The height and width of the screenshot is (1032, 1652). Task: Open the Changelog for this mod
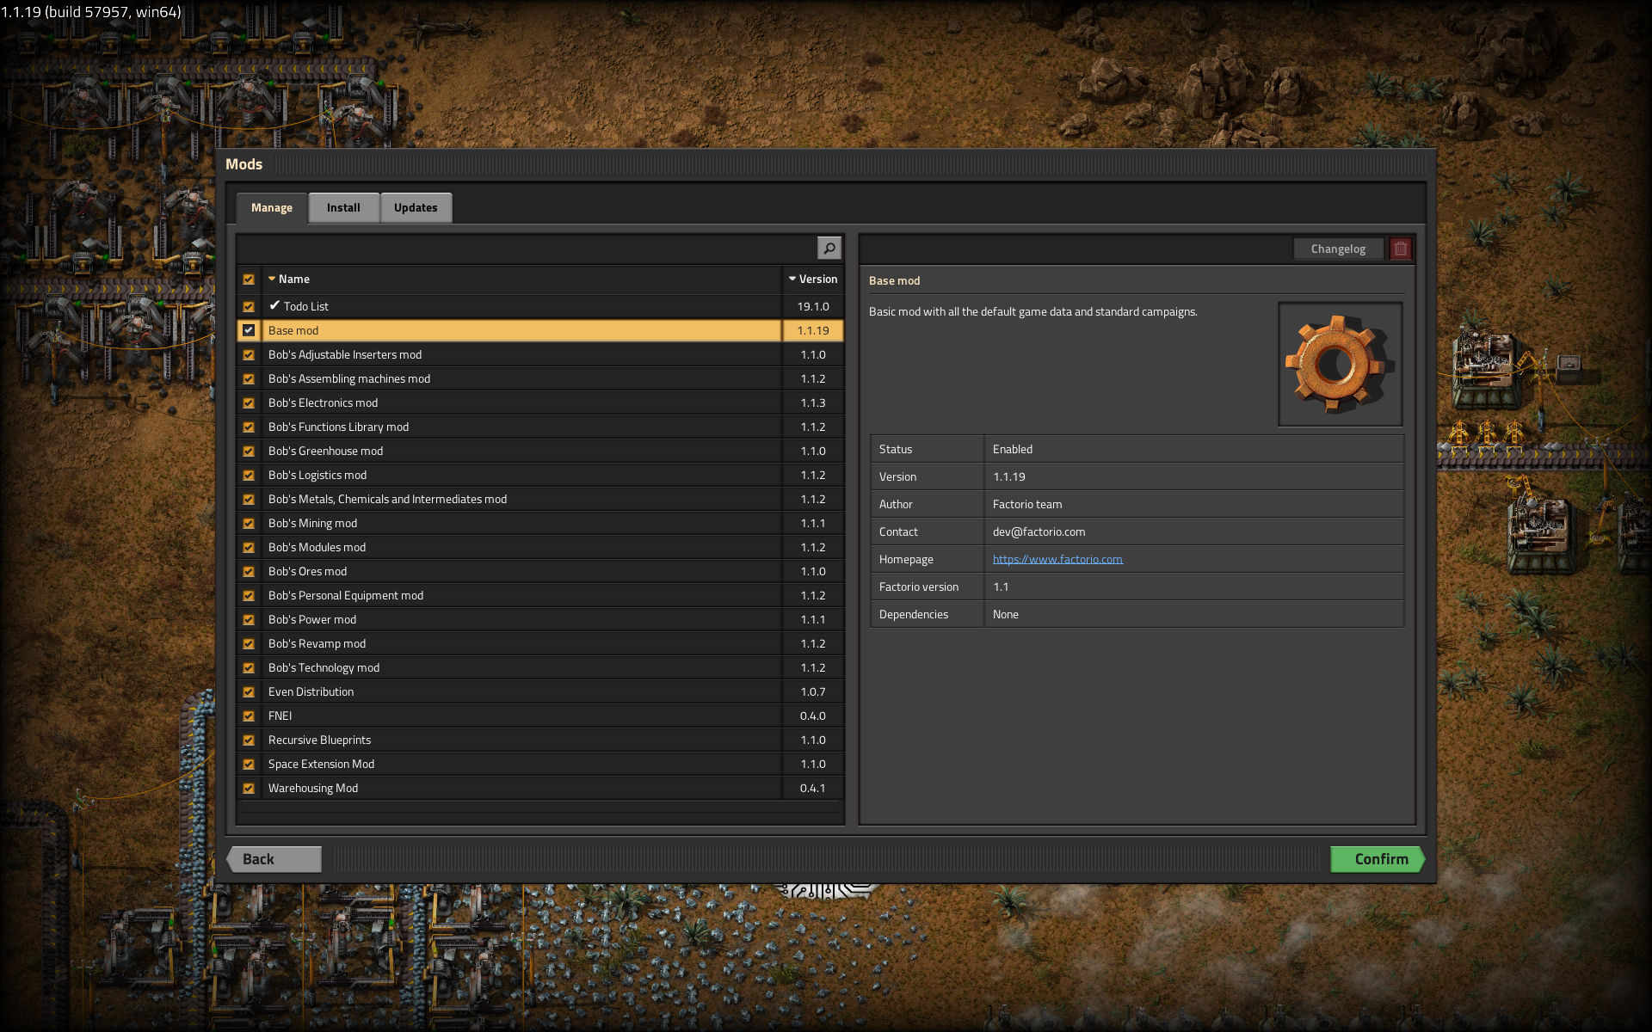[1337, 249]
